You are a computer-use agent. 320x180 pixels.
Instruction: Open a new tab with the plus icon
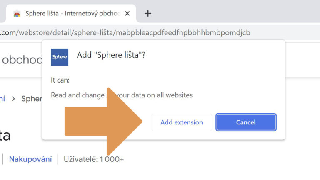click(x=147, y=13)
